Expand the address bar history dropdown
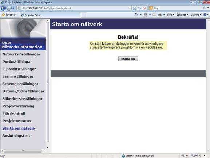The height and width of the screenshot is (158, 210). tap(130, 8)
